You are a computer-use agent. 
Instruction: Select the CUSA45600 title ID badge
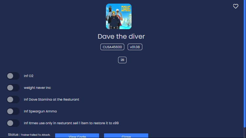click(x=112, y=47)
